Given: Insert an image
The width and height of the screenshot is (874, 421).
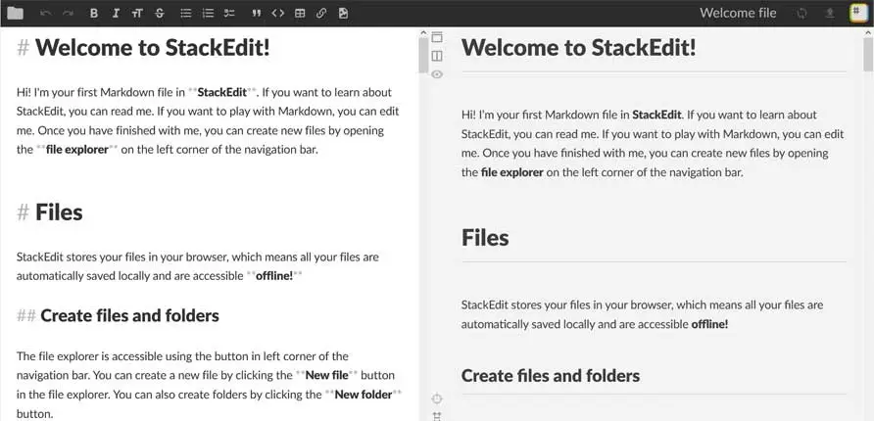Looking at the screenshot, I should click(343, 13).
